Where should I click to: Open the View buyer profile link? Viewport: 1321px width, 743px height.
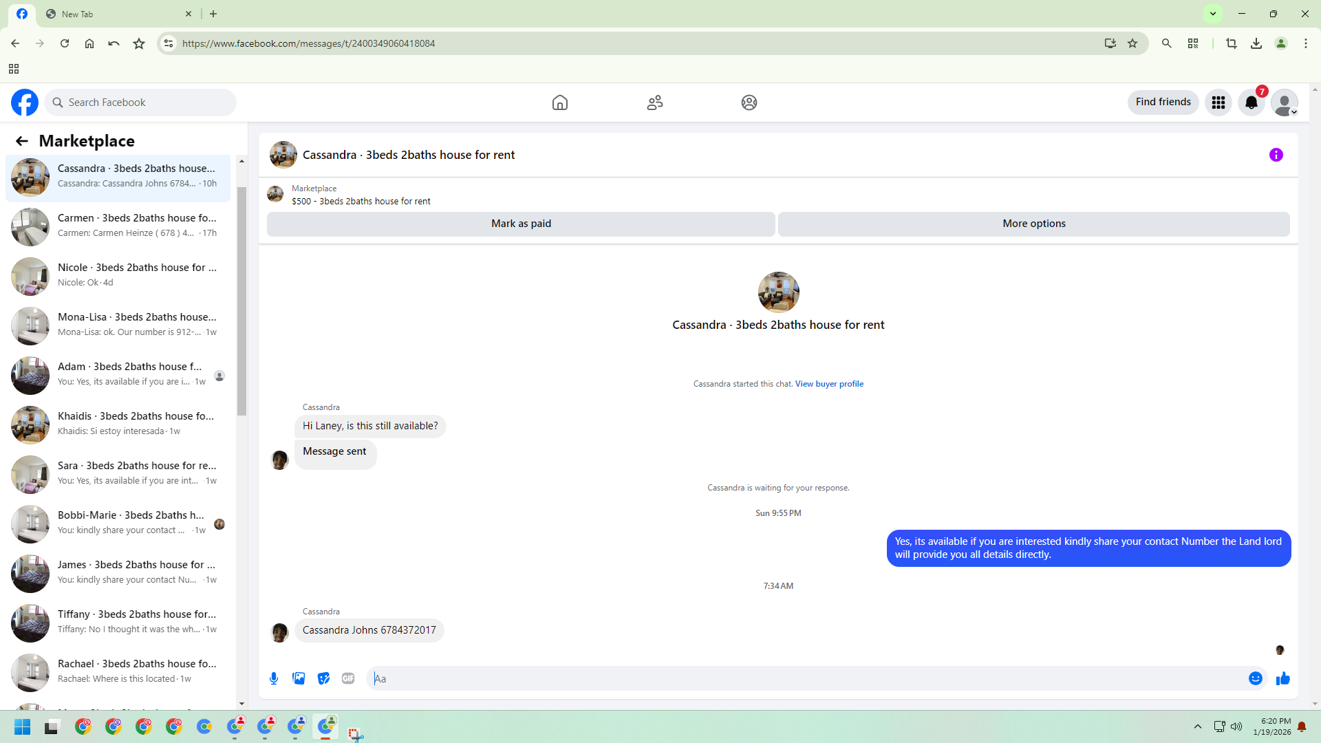(829, 384)
